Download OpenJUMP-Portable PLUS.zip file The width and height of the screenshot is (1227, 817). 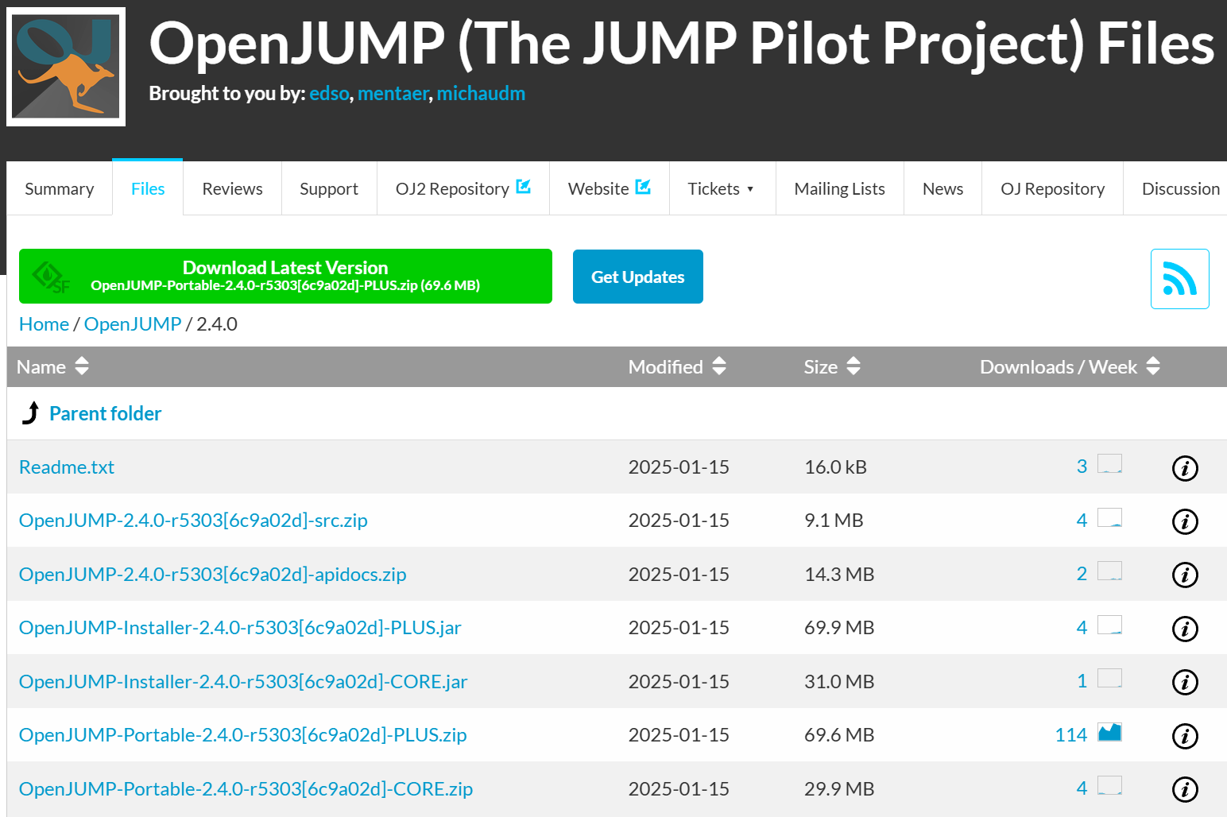242,735
